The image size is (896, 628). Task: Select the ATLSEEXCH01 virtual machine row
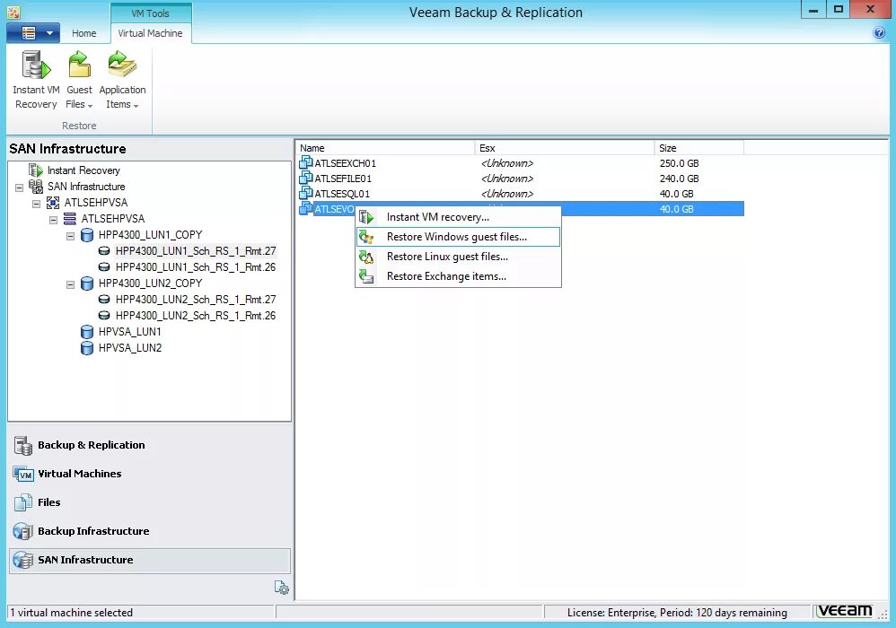coord(520,163)
